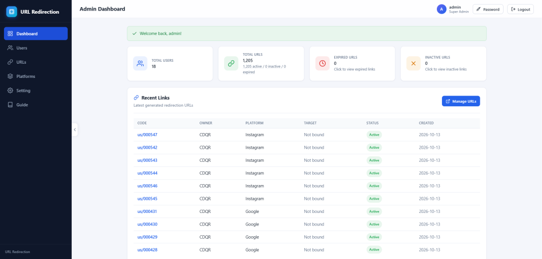Screen dimensions: 542x259
Task: Open link code us/000543
Action: click(x=147, y=160)
